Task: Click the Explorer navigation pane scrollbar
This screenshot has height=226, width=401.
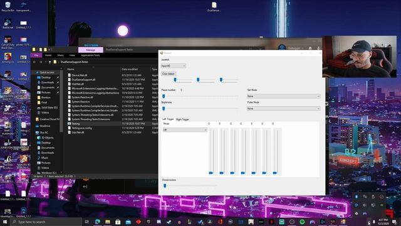Action: [x=61, y=101]
